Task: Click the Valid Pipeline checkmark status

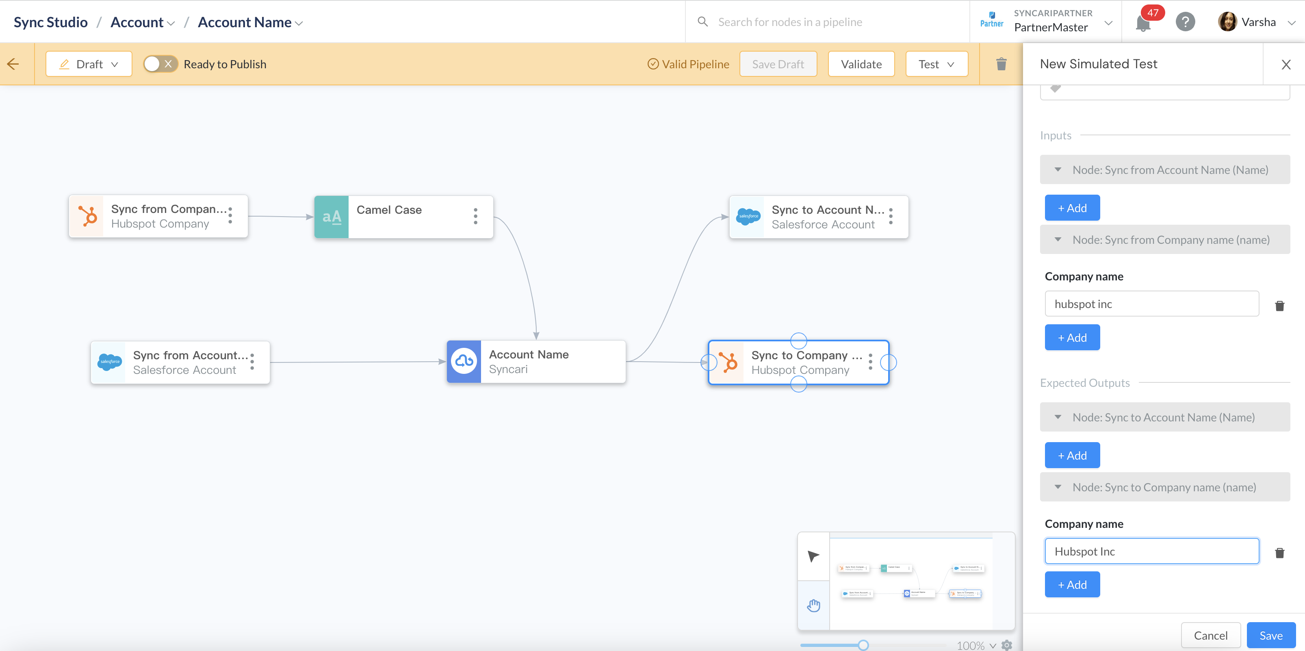Action: (688, 64)
